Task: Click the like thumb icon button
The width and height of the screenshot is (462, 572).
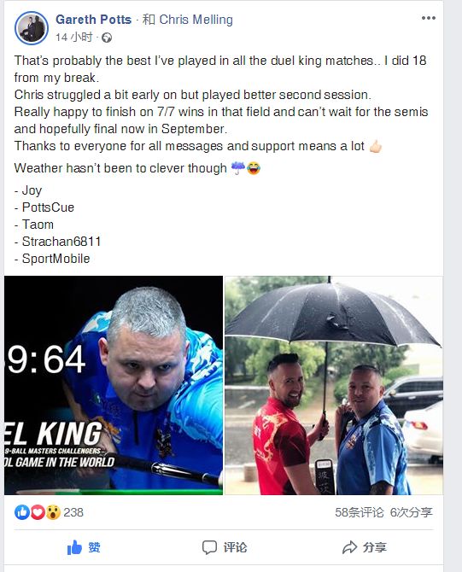Action: coord(74,547)
